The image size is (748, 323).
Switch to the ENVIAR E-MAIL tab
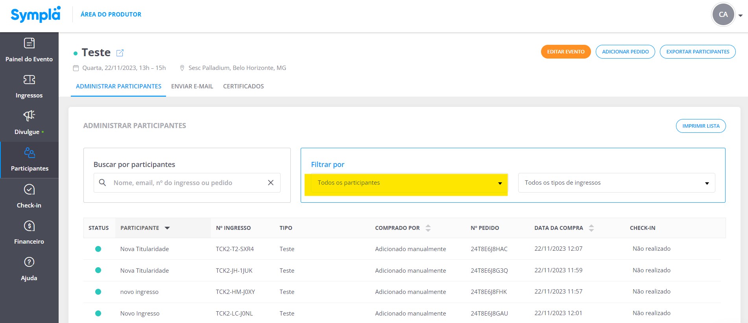coord(192,86)
